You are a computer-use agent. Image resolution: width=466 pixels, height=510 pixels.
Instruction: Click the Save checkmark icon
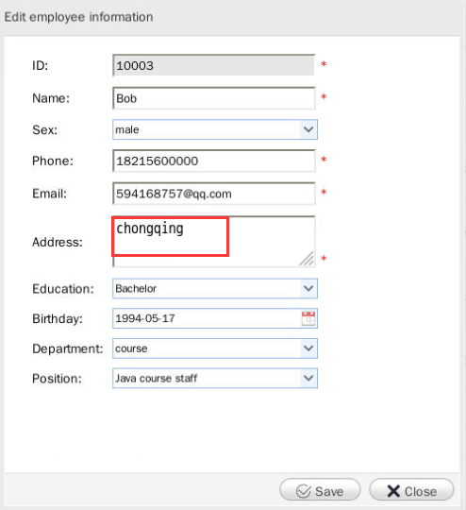click(304, 491)
